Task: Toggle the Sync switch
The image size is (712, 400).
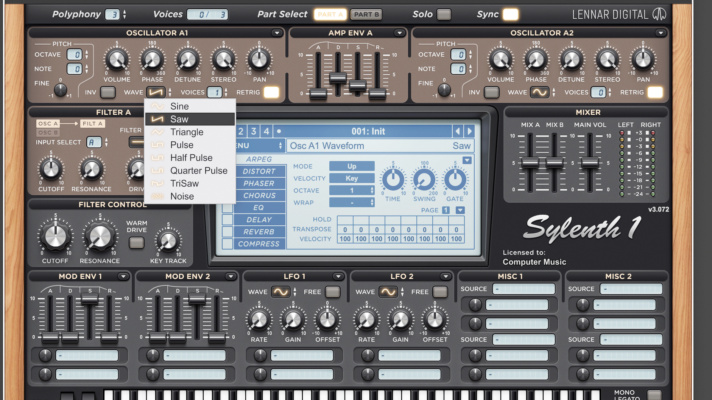Action: pos(510,14)
